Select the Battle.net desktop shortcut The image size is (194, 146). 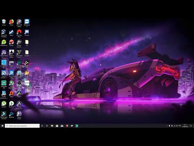[12, 115]
